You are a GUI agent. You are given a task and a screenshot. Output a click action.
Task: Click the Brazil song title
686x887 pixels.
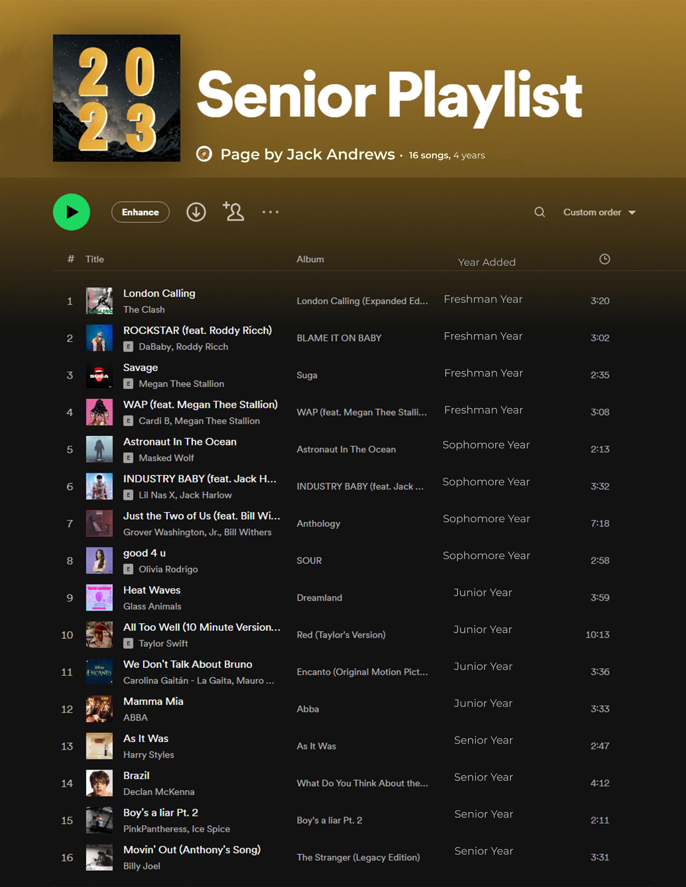[136, 775]
